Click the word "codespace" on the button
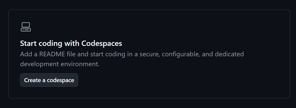This screenshot has height=108, width=296. (60, 80)
